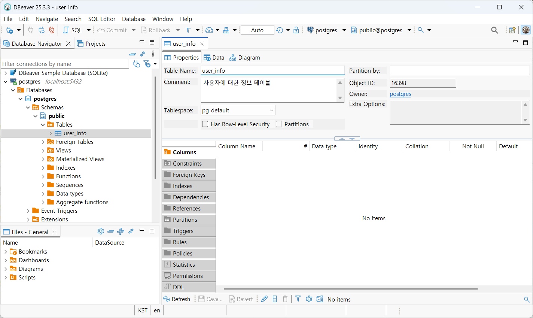Click the Files panel collapse minus icon
The image size is (533, 318).
coord(110,231)
